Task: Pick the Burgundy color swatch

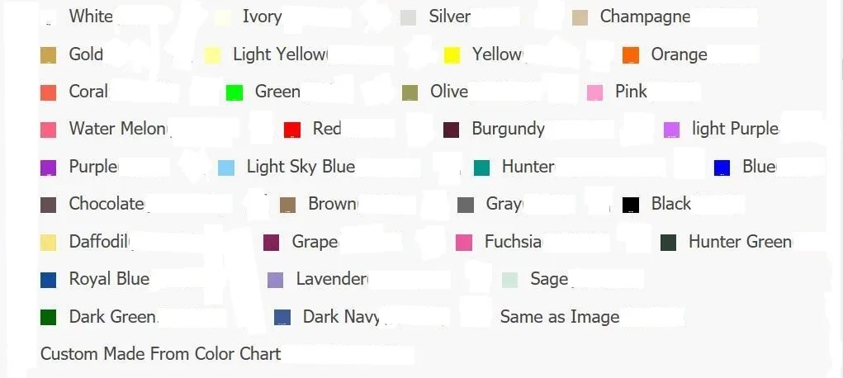Action: click(x=451, y=130)
